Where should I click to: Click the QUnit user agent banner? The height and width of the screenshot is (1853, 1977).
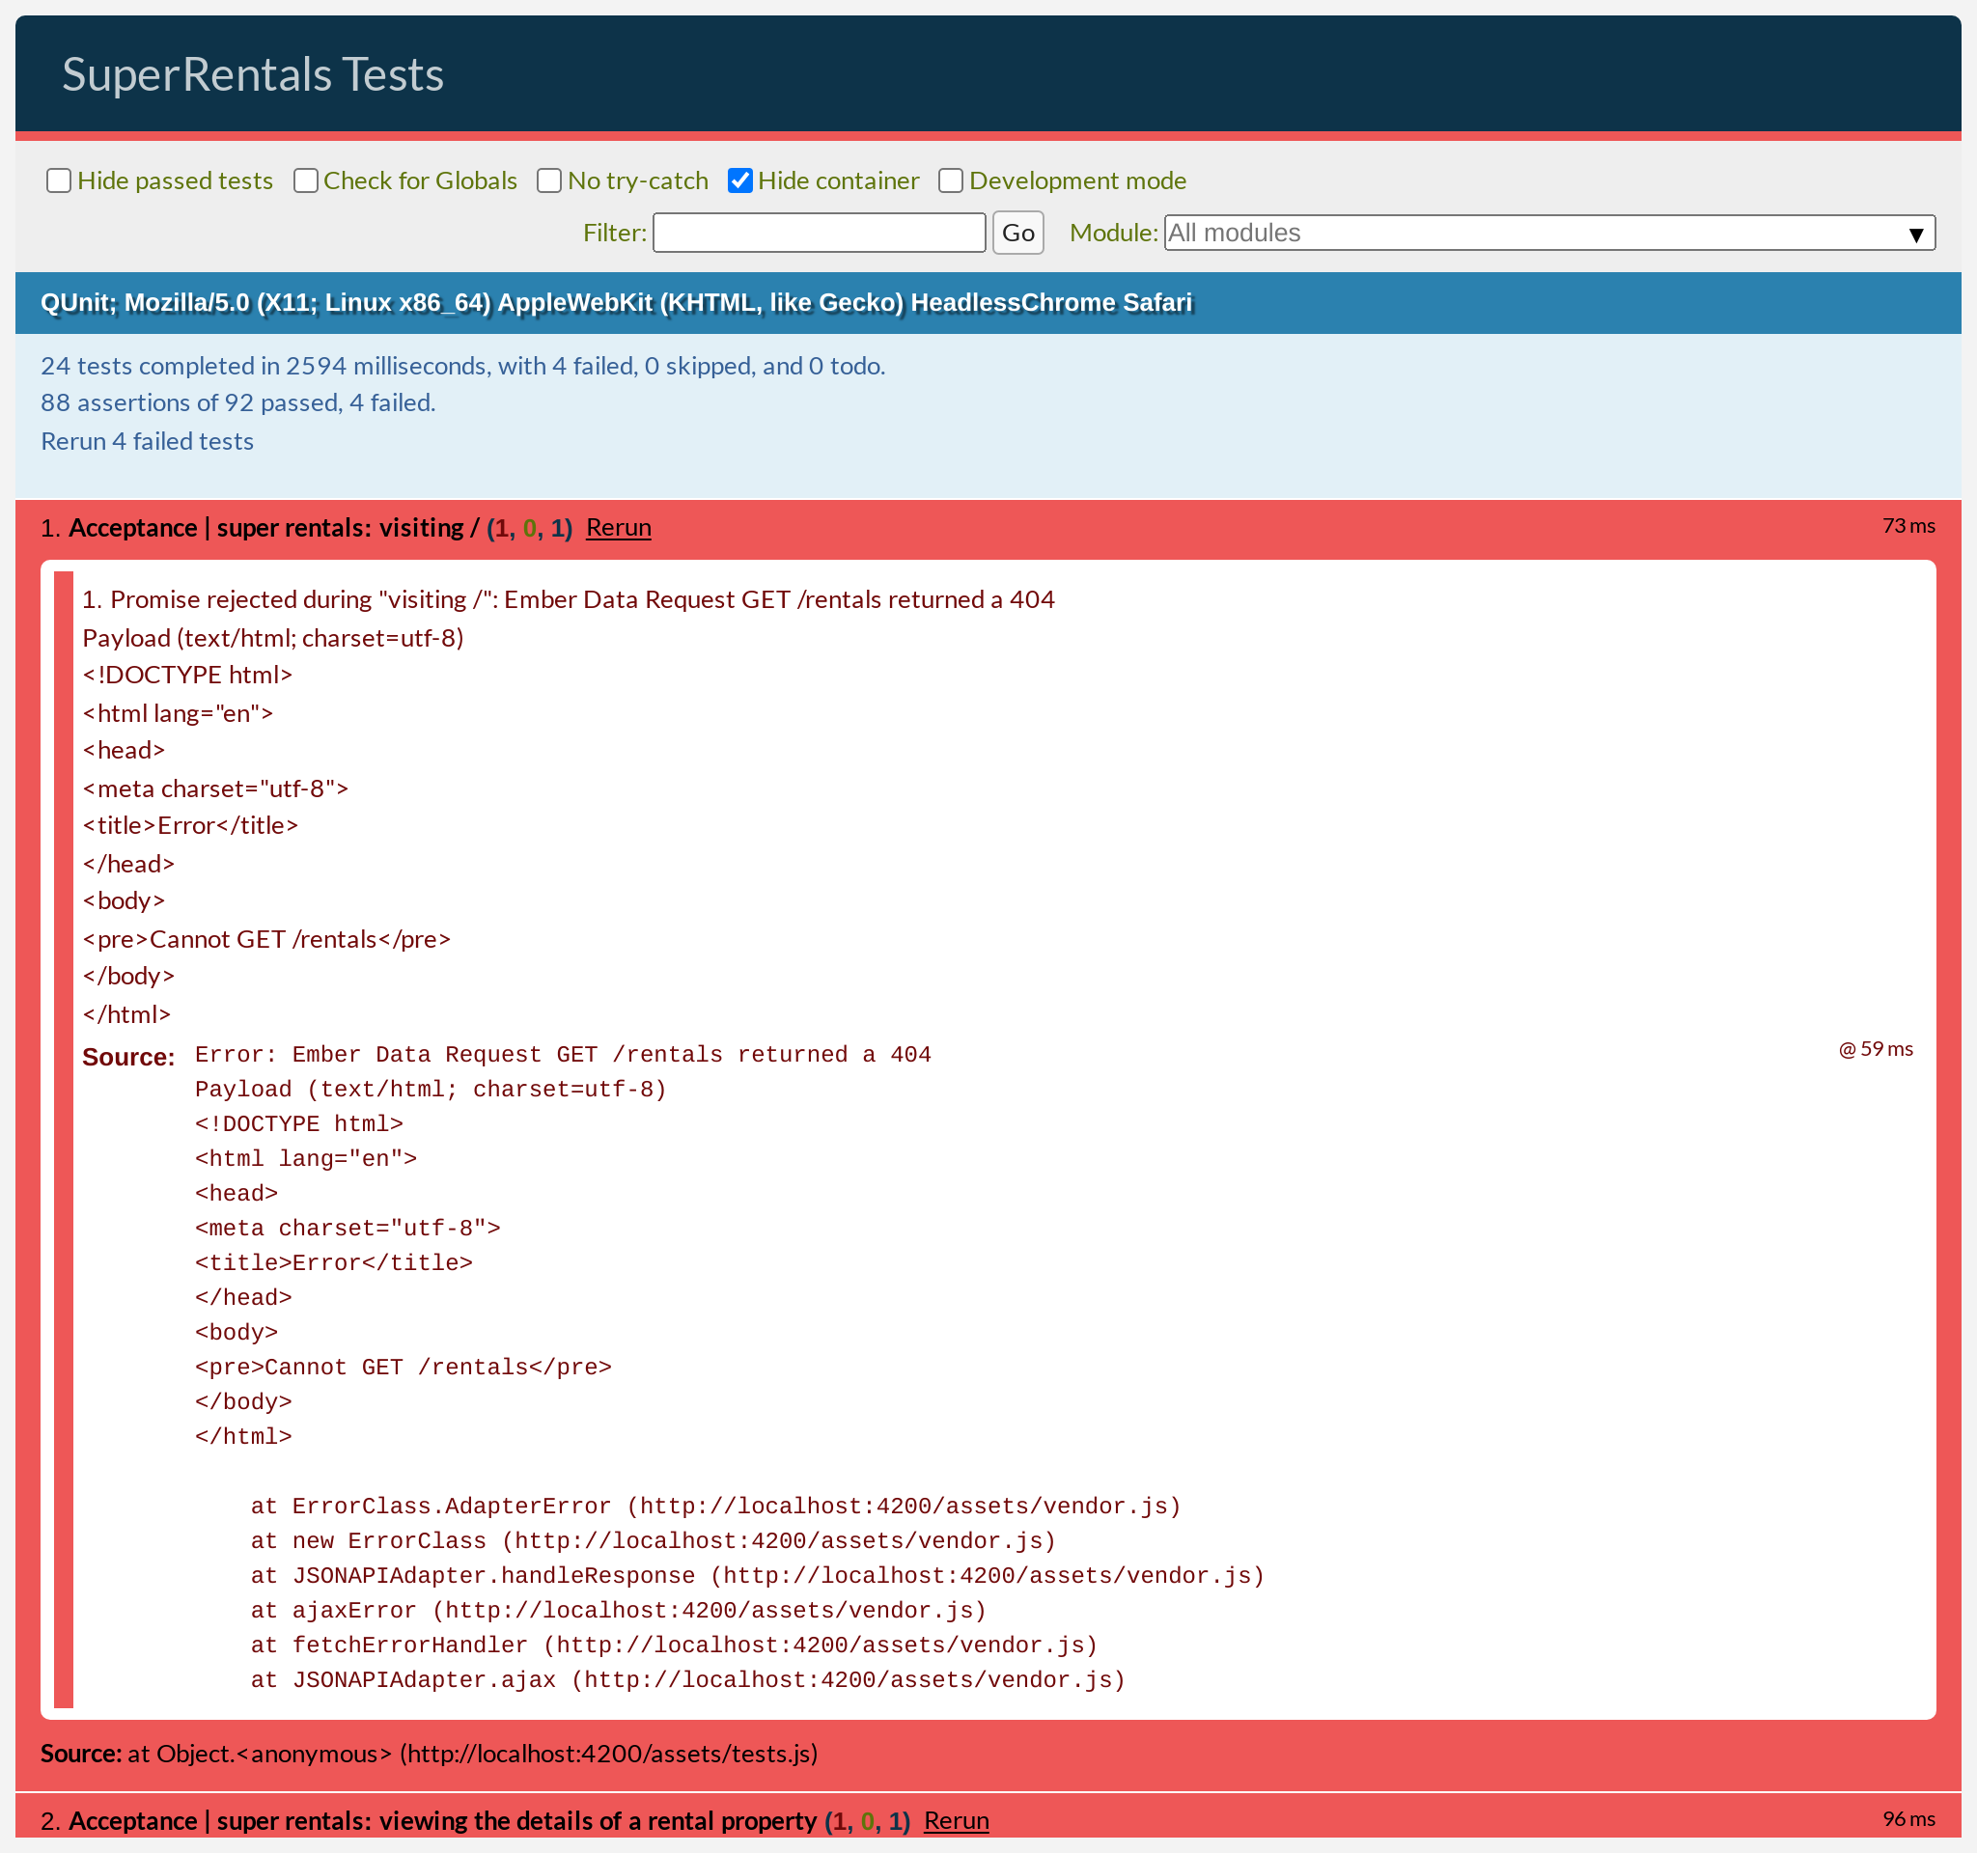(x=988, y=303)
